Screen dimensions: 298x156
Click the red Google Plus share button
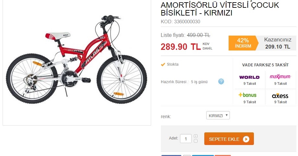tap(223, 155)
